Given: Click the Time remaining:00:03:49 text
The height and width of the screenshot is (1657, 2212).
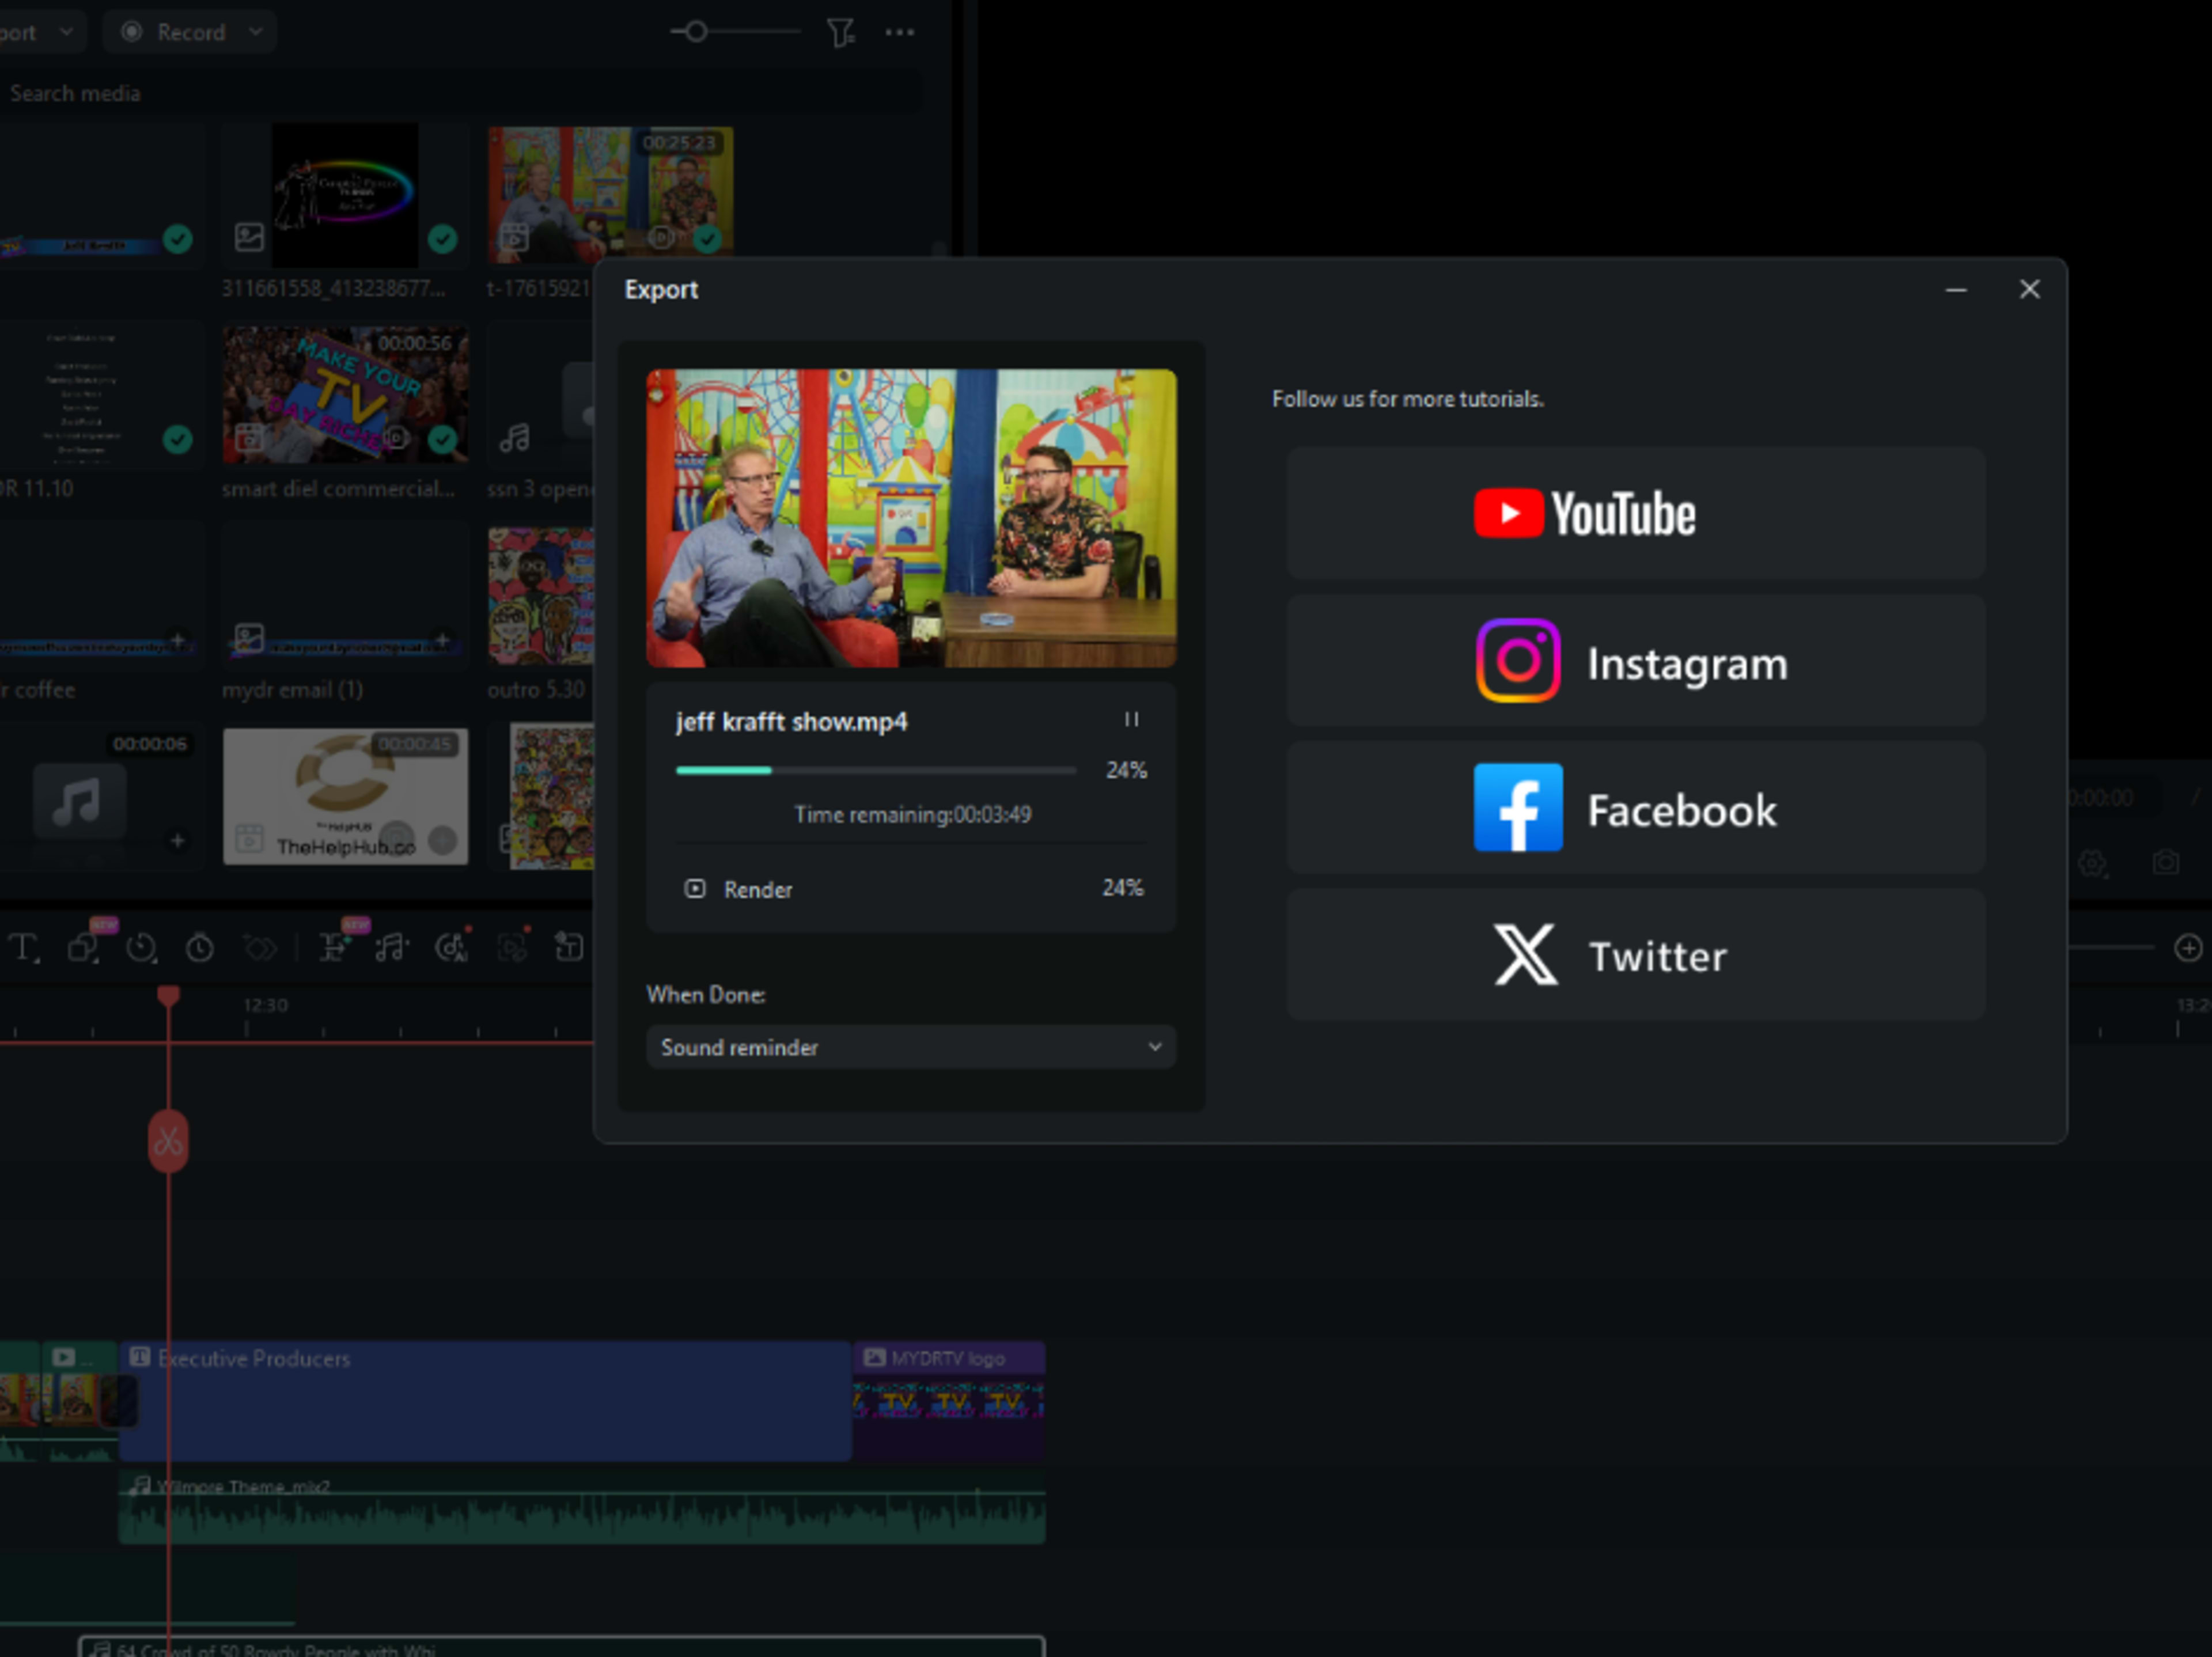Looking at the screenshot, I should coord(912,814).
